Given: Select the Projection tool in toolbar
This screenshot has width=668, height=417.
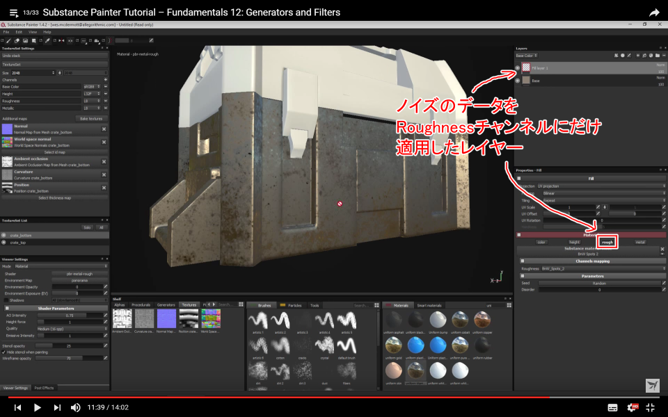Looking at the screenshot, I should 25,40.
